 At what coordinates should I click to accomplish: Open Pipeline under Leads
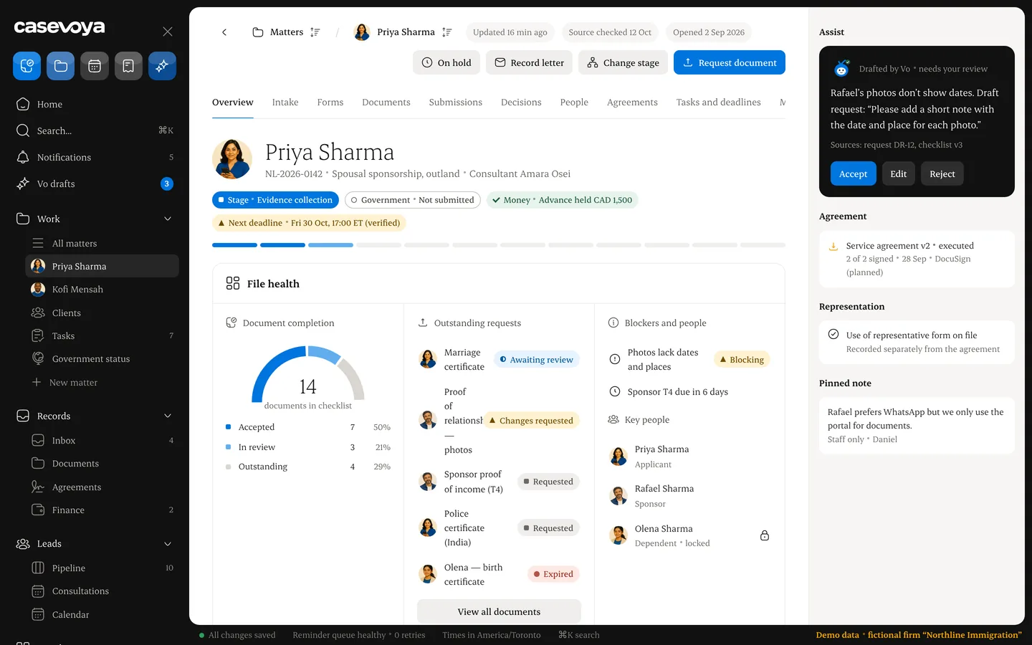coord(101,568)
